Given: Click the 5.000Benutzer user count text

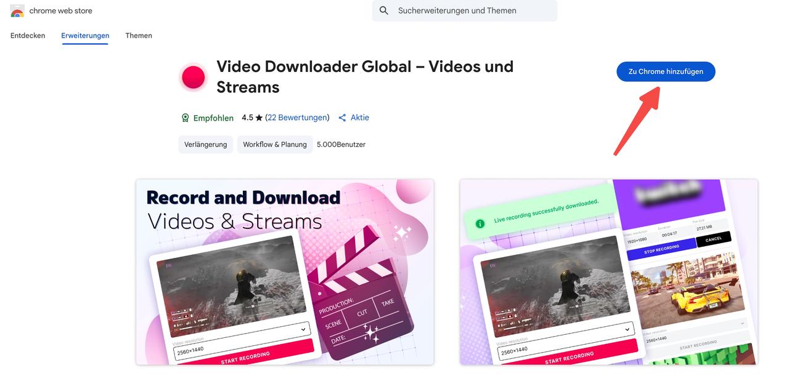Looking at the screenshot, I should (341, 145).
